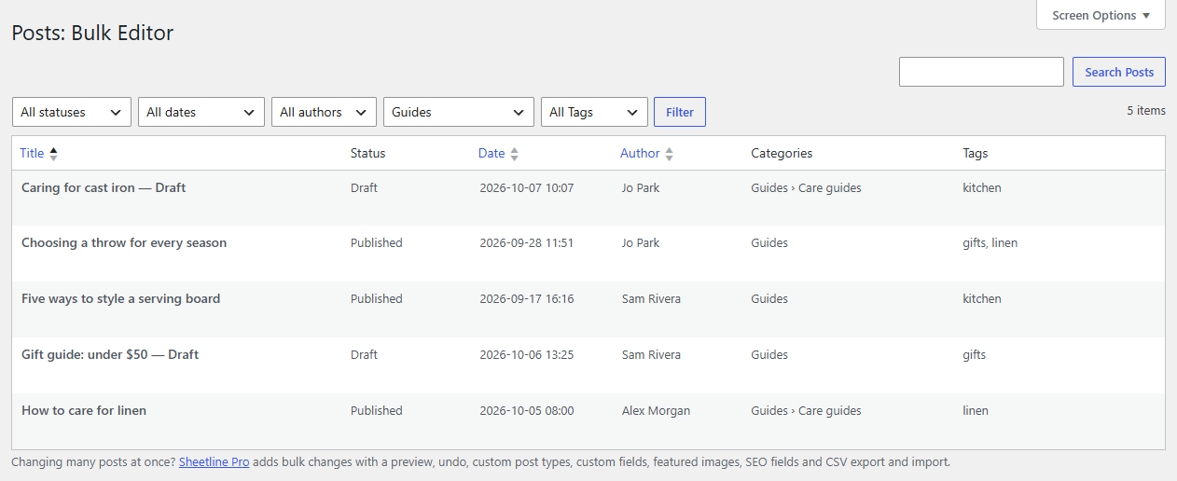This screenshot has height=481, width=1177.
Task: Open the Screen Options panel
Action: (1101, 15)
